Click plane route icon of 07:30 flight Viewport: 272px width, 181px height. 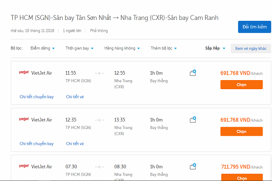99,167
